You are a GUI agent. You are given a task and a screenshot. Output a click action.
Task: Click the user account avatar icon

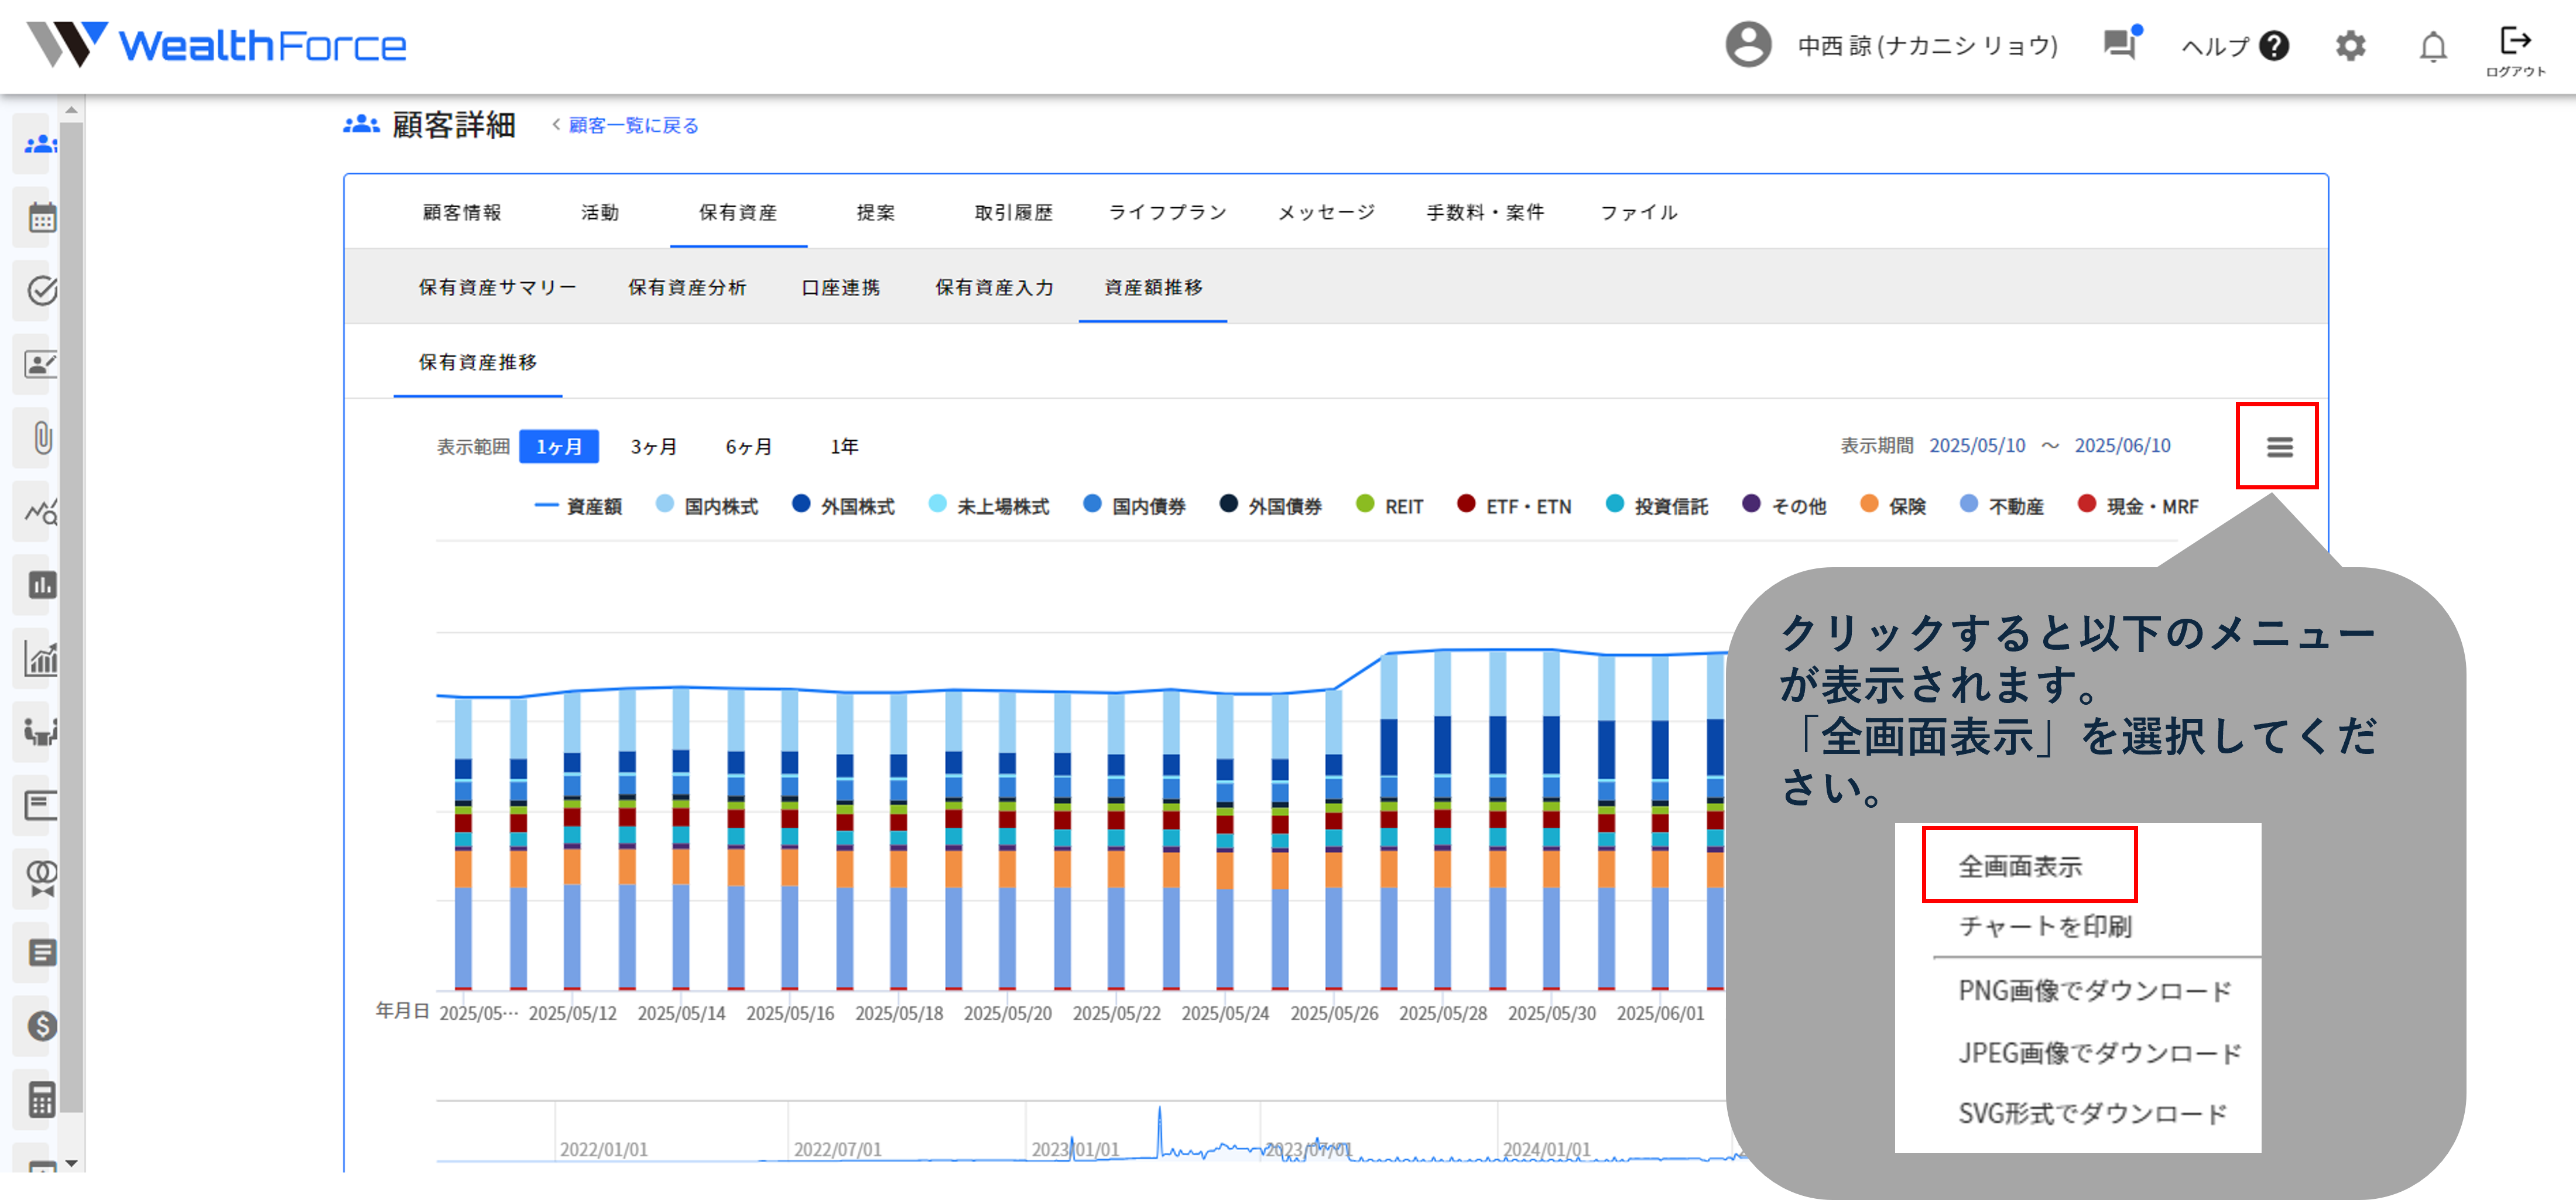pyautogui.click(x=1747, y=45)
